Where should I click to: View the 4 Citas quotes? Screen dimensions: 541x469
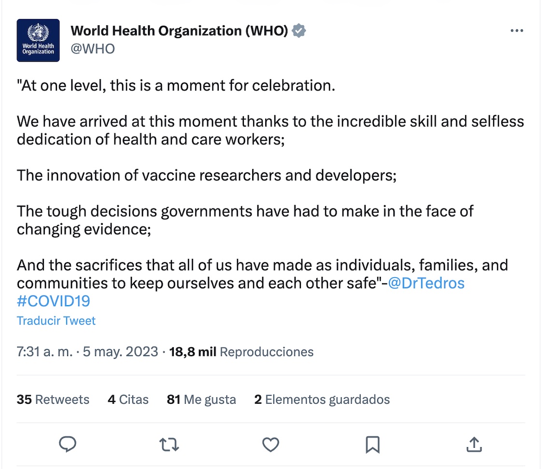tap(128, 399)
